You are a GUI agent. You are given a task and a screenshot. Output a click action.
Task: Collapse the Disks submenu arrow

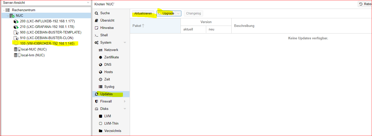tap(125, 109)
